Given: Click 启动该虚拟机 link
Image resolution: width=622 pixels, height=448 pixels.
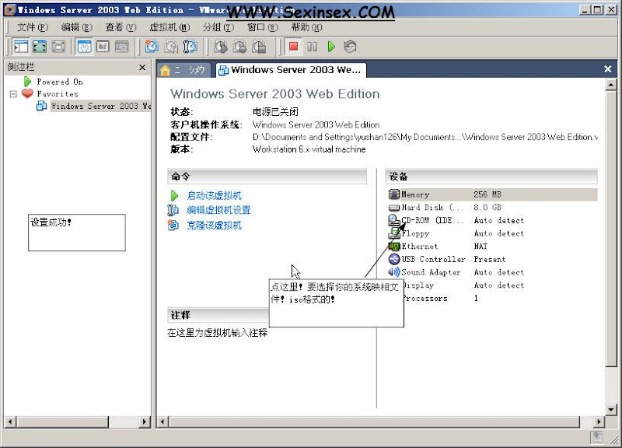Looking at the screenshot, I should coord(215,196).
